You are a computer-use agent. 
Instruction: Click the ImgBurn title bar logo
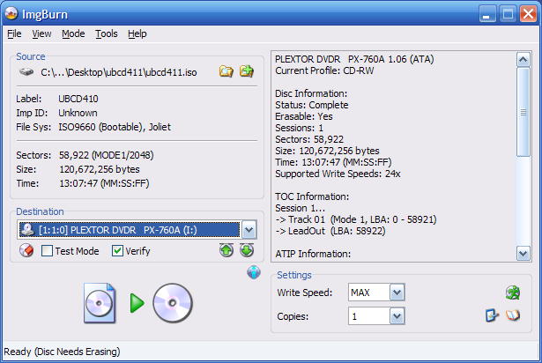click(x=11, y=14)
